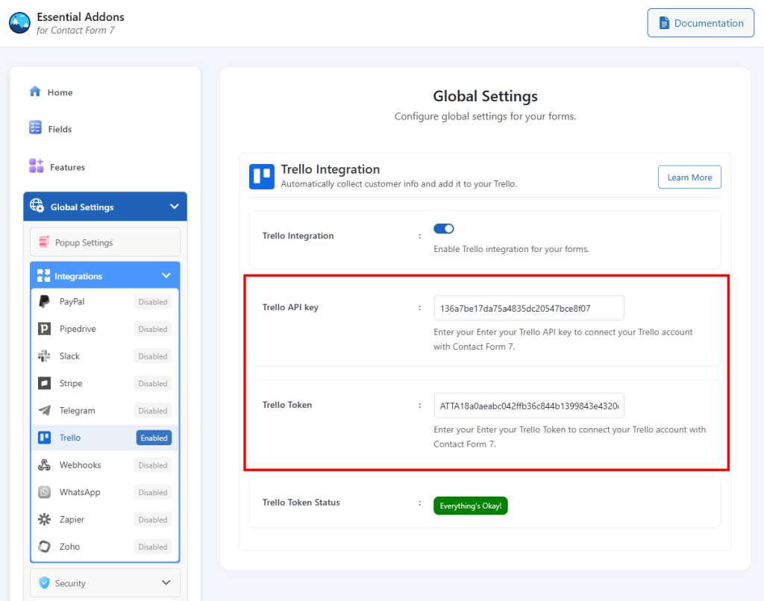Click the Stripe logo icon
The height and width of the screenshot is (601, 764).
44,383
